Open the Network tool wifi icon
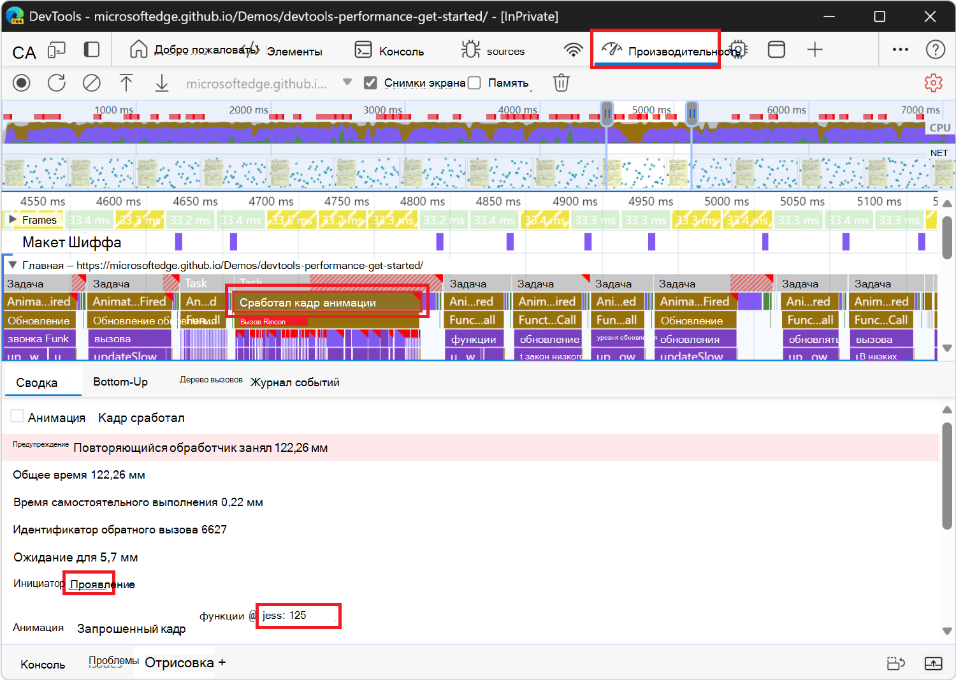The width and height of the screenshot is (956, 680). point(574,50)
